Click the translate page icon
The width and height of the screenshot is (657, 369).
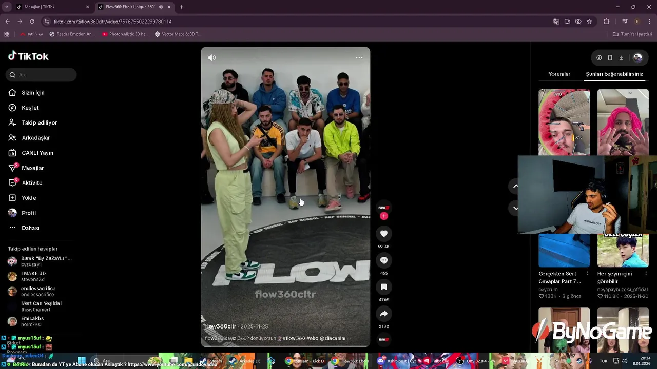[556, 22]
